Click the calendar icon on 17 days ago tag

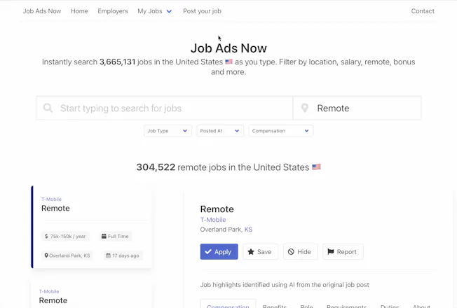tap(108, 255)
